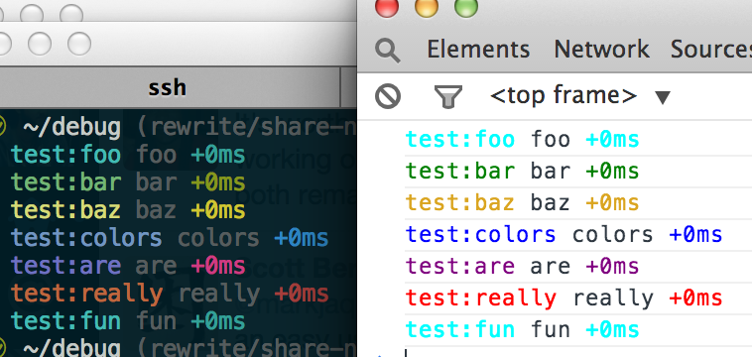Viewport: 752px width, 357px height.
Task: Zoom DevTools using the green button
Action: 466,7
